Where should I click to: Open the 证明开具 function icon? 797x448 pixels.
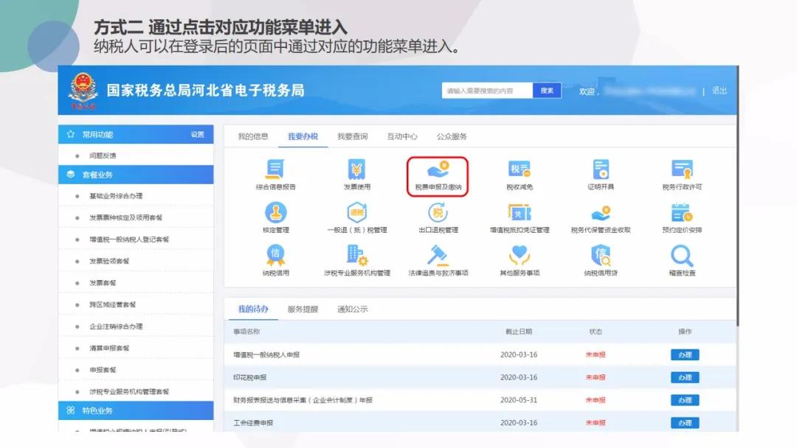click(x=601, y=173)
